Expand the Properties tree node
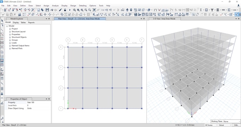The width and height of the screenshot is (241, 127). point(10,35)
